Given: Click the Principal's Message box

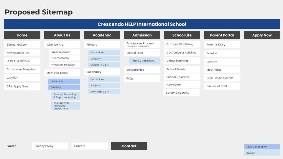Looking at the screenshot, I should 65,65.
